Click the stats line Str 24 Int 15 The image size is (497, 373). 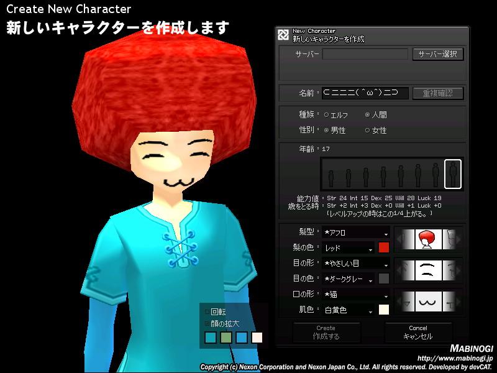pyautogui.click(x=384, y=198)
